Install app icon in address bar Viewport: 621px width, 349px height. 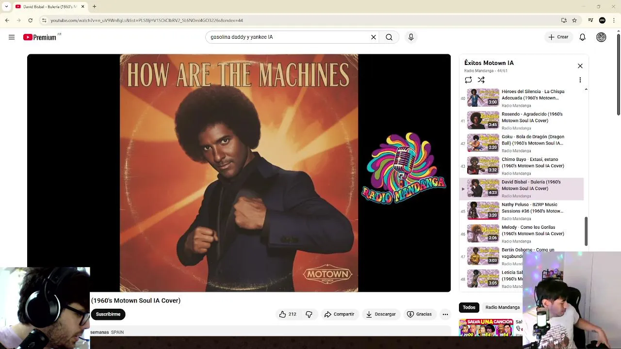(x=564, y=20)
